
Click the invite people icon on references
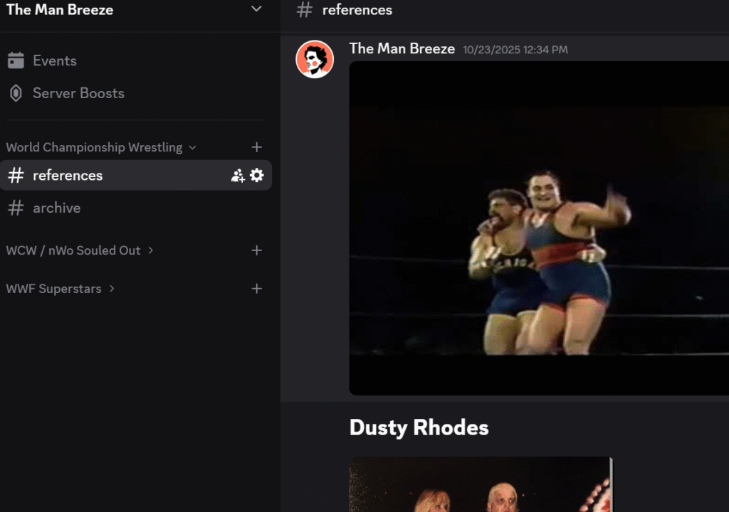click(238, 176)
